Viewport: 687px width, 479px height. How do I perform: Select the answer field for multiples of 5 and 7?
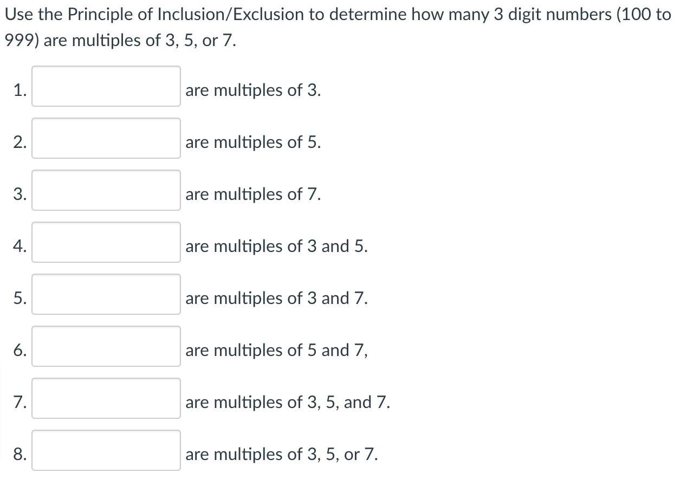tap(106, 345)
